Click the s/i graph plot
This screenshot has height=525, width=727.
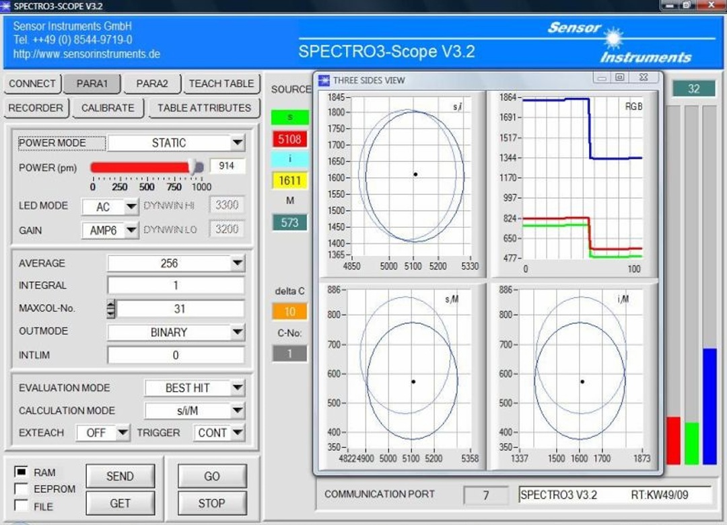click(411, 176)
